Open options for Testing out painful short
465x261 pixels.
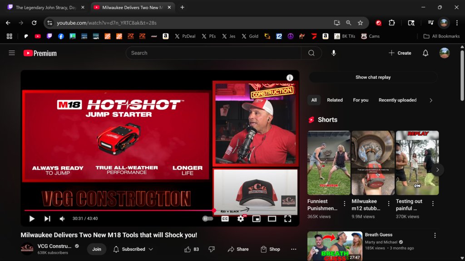[433, 203]
